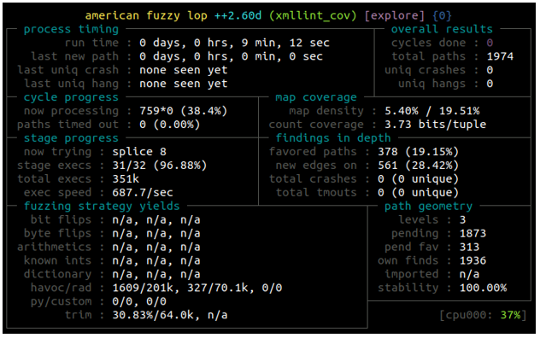Click the "map density" label
540x338 pixels.
(326, 111)
